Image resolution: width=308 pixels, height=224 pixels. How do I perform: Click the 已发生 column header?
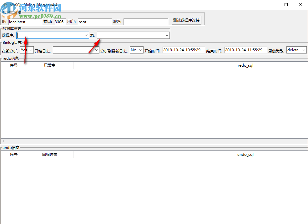coord(49,65)
